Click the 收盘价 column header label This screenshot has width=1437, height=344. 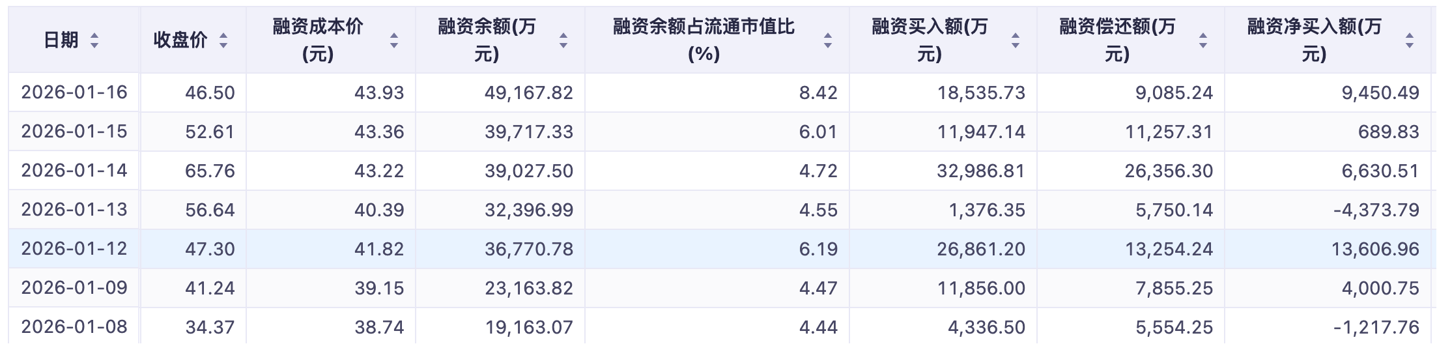180,40
